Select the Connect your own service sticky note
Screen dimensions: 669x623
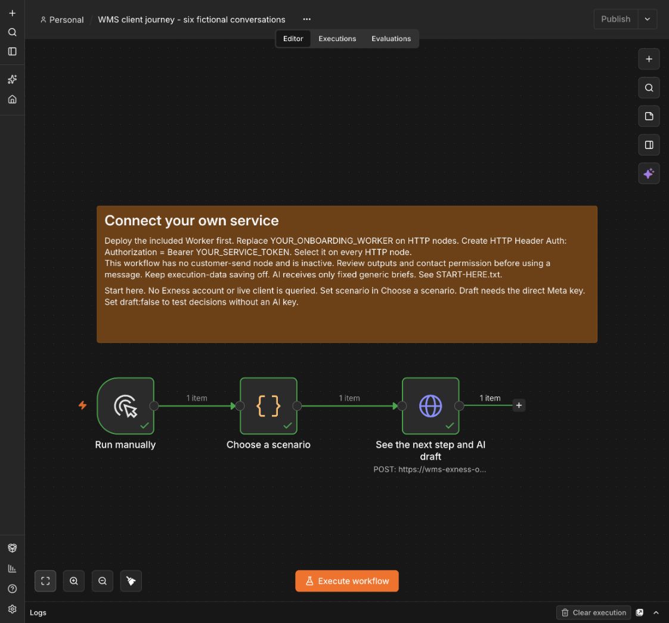click(x=347, y=274)
